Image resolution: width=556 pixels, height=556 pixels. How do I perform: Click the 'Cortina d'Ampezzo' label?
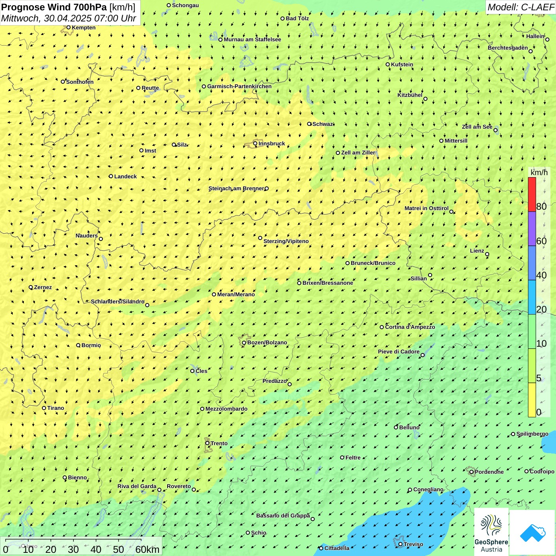click(x=410, y=327)
